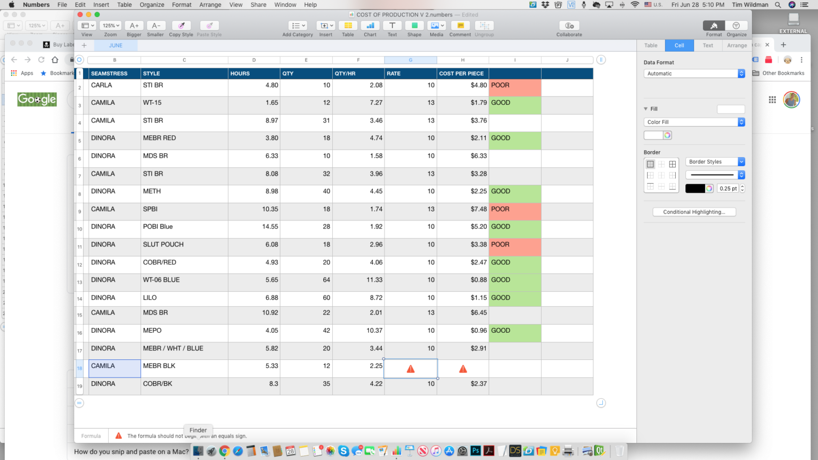Insert a chart using Chart icon

[x=370, y=26]
